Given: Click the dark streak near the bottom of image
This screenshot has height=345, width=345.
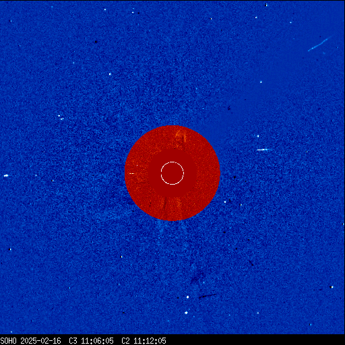Looking at the screenshot, I should pyautogui.click(x=208, y=296).
